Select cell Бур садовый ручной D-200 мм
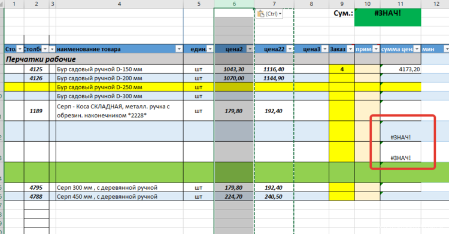This screenshot has height=234, width=449. tap(119, 78)
